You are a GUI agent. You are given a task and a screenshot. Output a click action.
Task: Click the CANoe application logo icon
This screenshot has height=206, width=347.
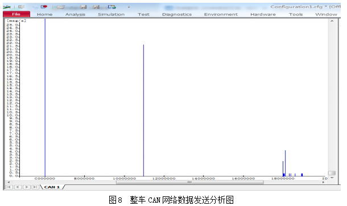tap(7, 7)
